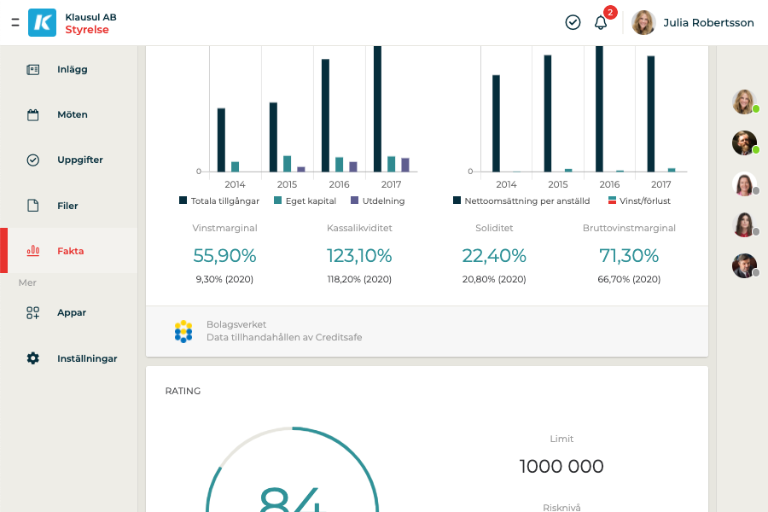
Task: Click the Filer document icon
Action: [33, 206]
